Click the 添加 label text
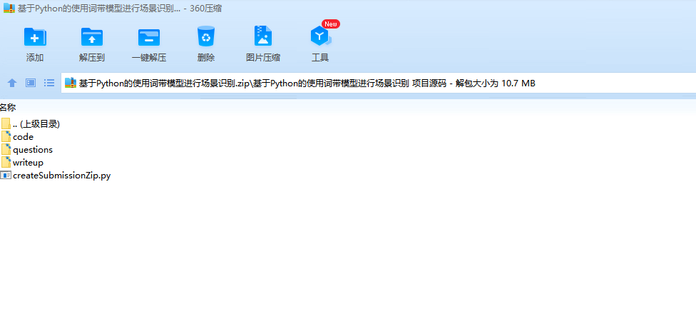This screenshot has width=696, height=309. (x=35, y=58)
